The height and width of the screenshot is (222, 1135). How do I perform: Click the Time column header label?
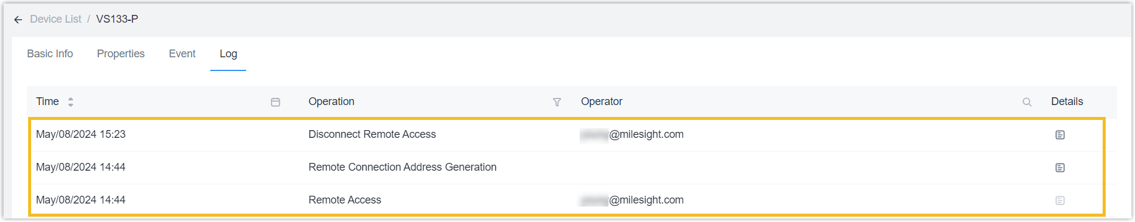(x=47, y=101)
